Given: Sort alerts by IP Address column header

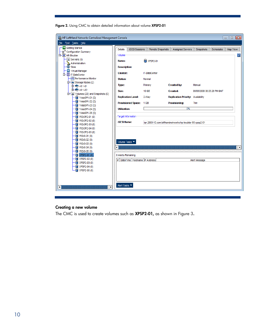Looking at the screenshot, I should (x=150, y=160).
